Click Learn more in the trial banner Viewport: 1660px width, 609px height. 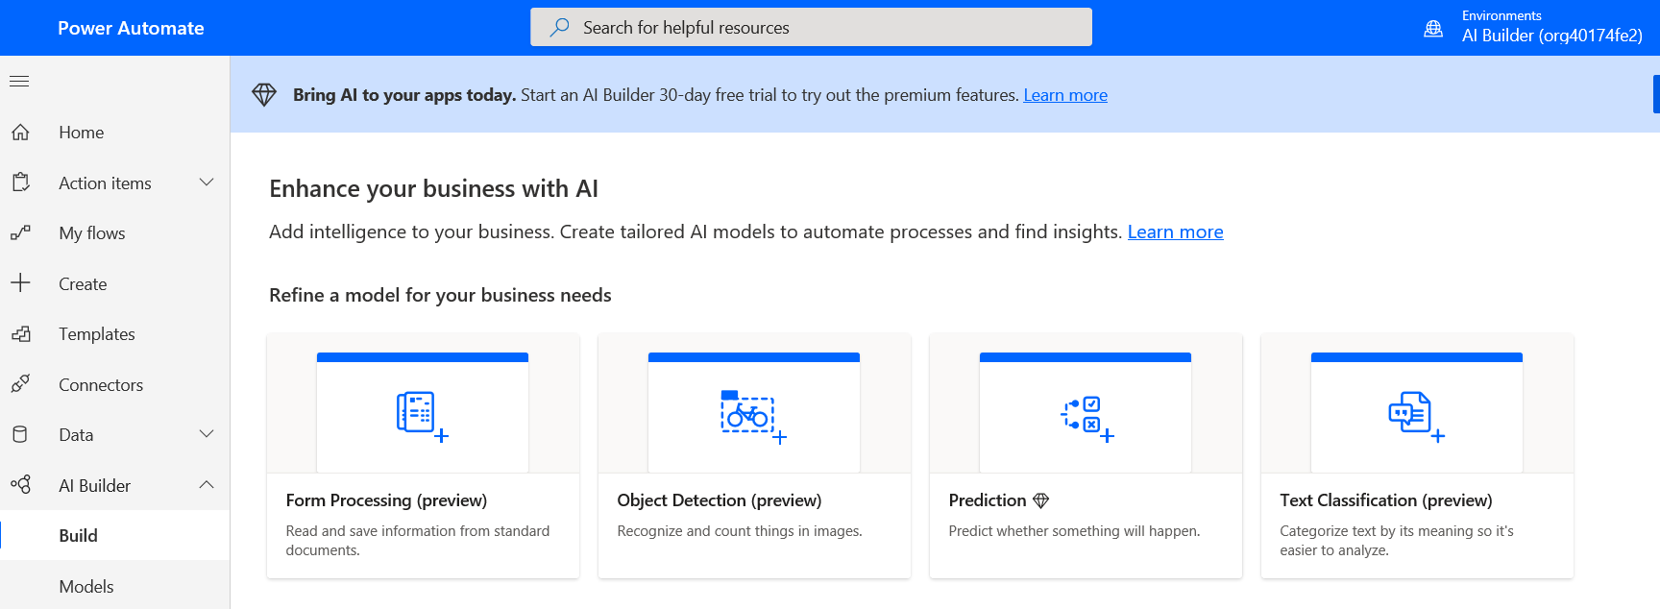[x=1065, y=95]
